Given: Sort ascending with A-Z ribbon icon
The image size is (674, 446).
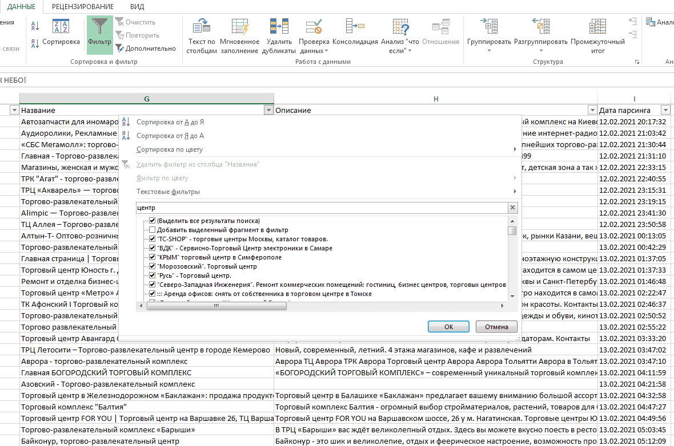Looking at the screenshot, I should click(x=35, y=27).
